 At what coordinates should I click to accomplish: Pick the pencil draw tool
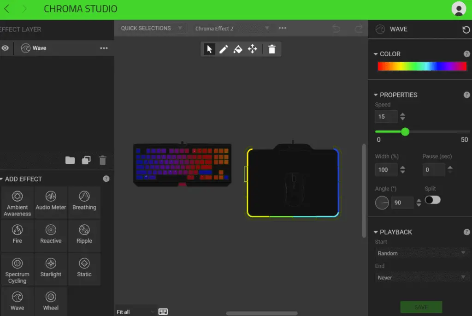tap(224, 49)
